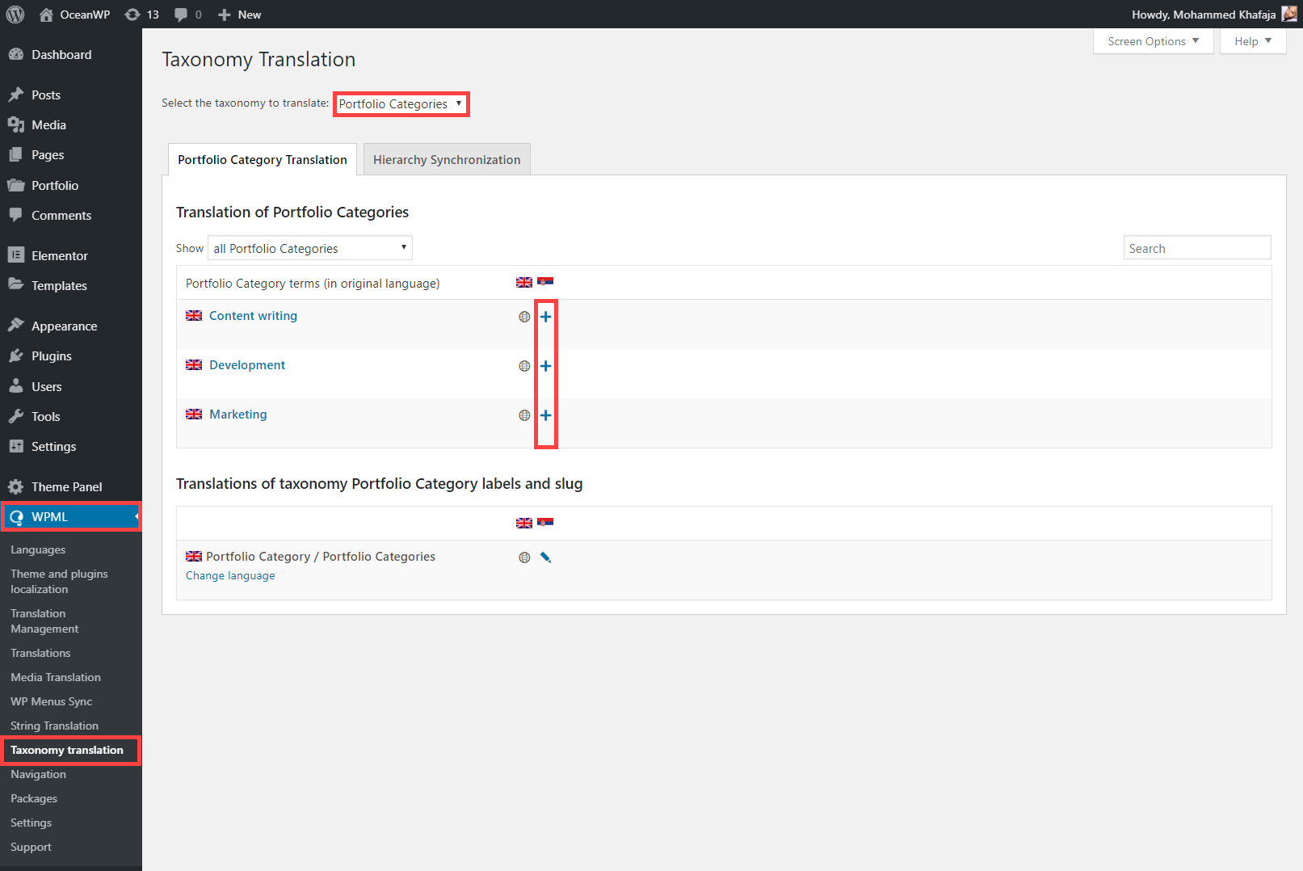Expand the Screen Options panel
The height and width of the screenshot is (871, 1303).
(x=1153, y=41)
